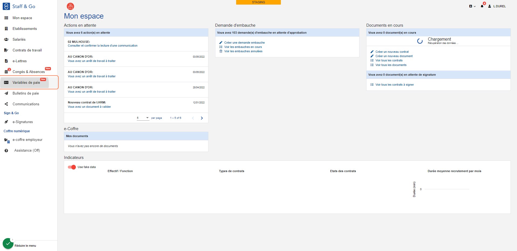Image resolution: width=517 pixels, height=251 pixels.
Task: Click the L DUREL user icon
Action: point(490,6)
